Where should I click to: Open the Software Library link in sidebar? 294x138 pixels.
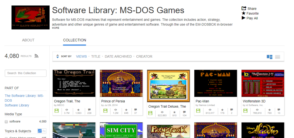coord(17,105)
